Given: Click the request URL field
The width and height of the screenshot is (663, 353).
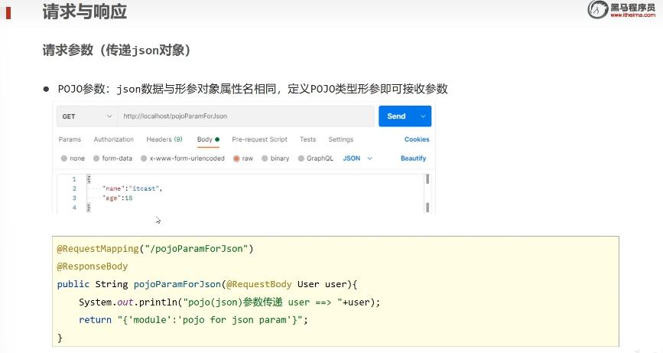Looking at the screenshot, I should coord(246,116).
